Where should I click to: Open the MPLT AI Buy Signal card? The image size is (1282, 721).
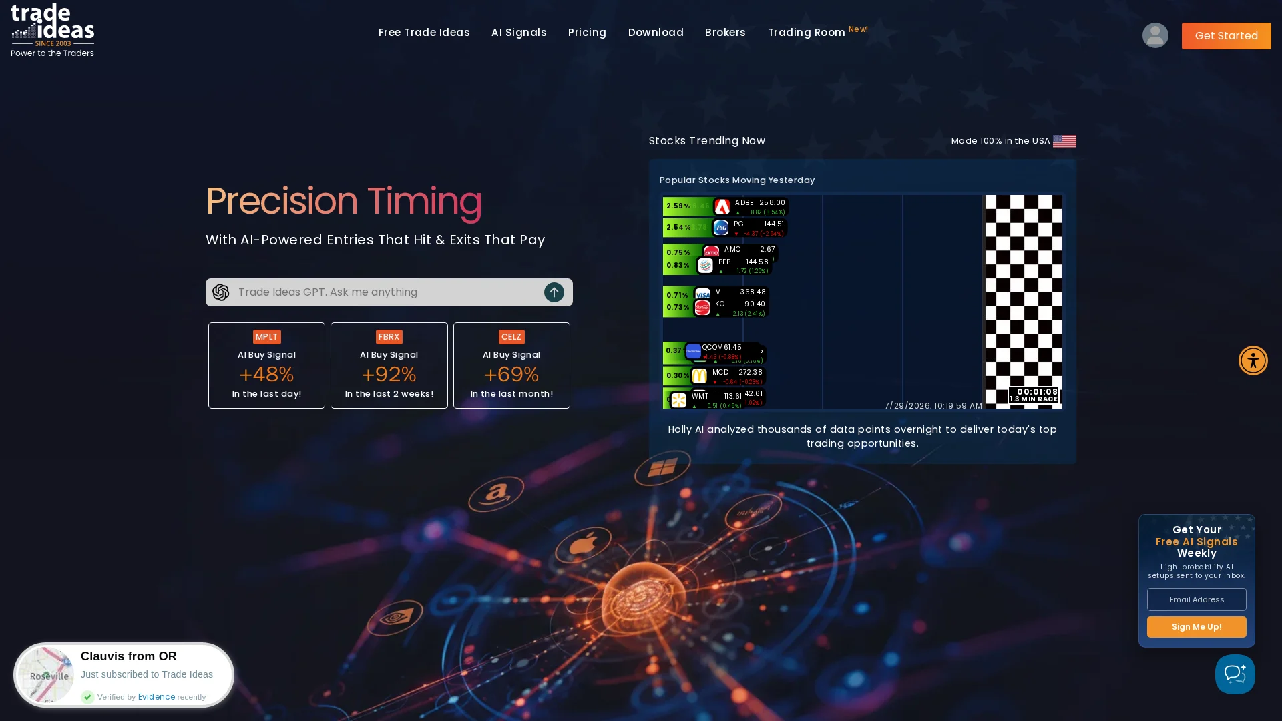click(x=266, y=365)
